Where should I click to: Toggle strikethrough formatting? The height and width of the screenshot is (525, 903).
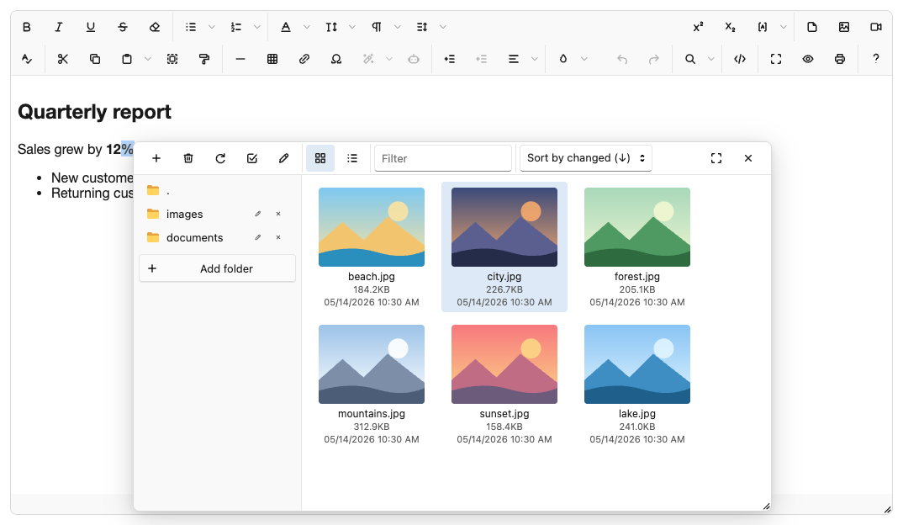point(123,27)
